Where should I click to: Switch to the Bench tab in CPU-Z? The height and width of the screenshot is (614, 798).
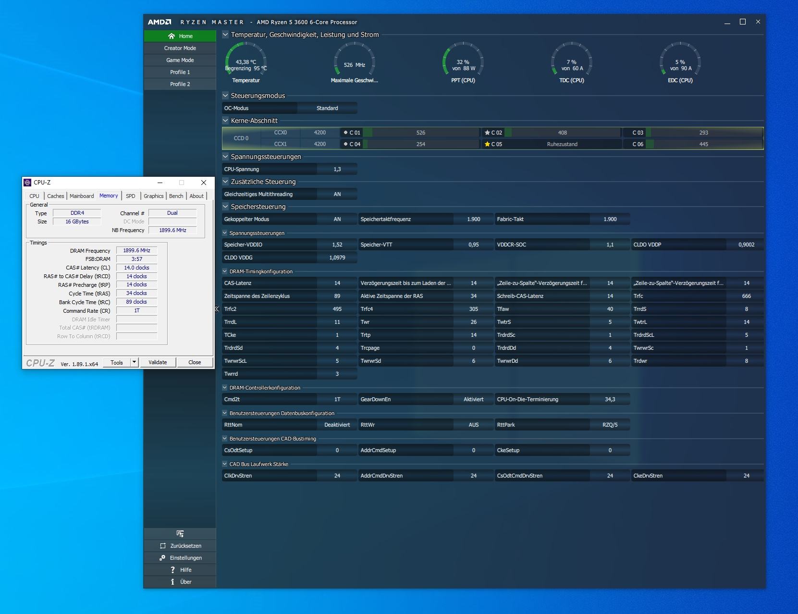click(x=176, y=196)
